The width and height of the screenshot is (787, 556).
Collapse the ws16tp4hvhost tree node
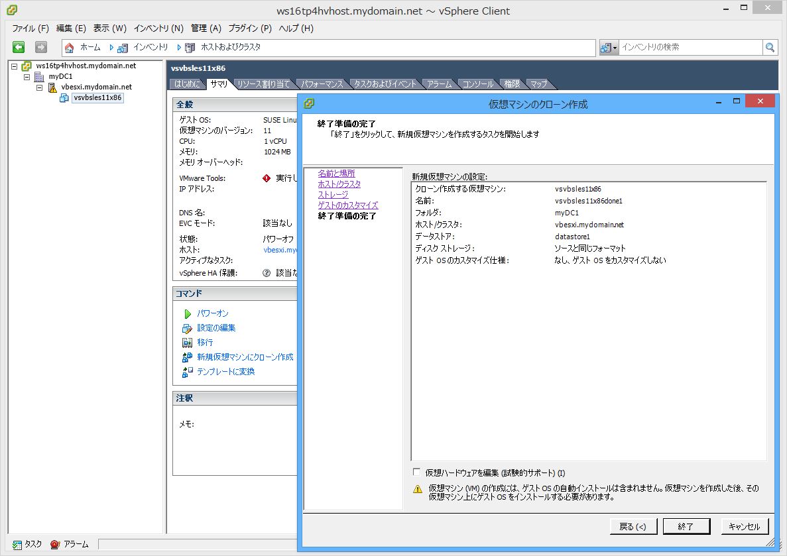click(x=14, y=66)
